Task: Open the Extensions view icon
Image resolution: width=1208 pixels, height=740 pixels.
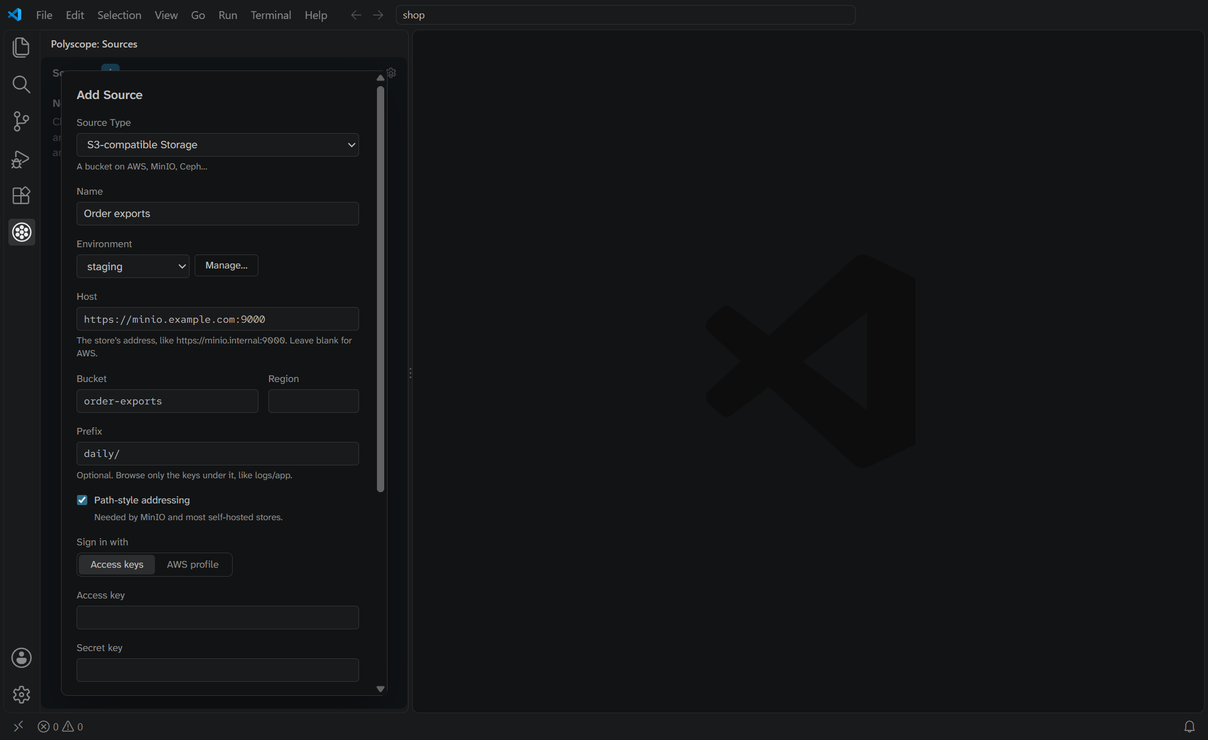Action: (x=21, y=196)
